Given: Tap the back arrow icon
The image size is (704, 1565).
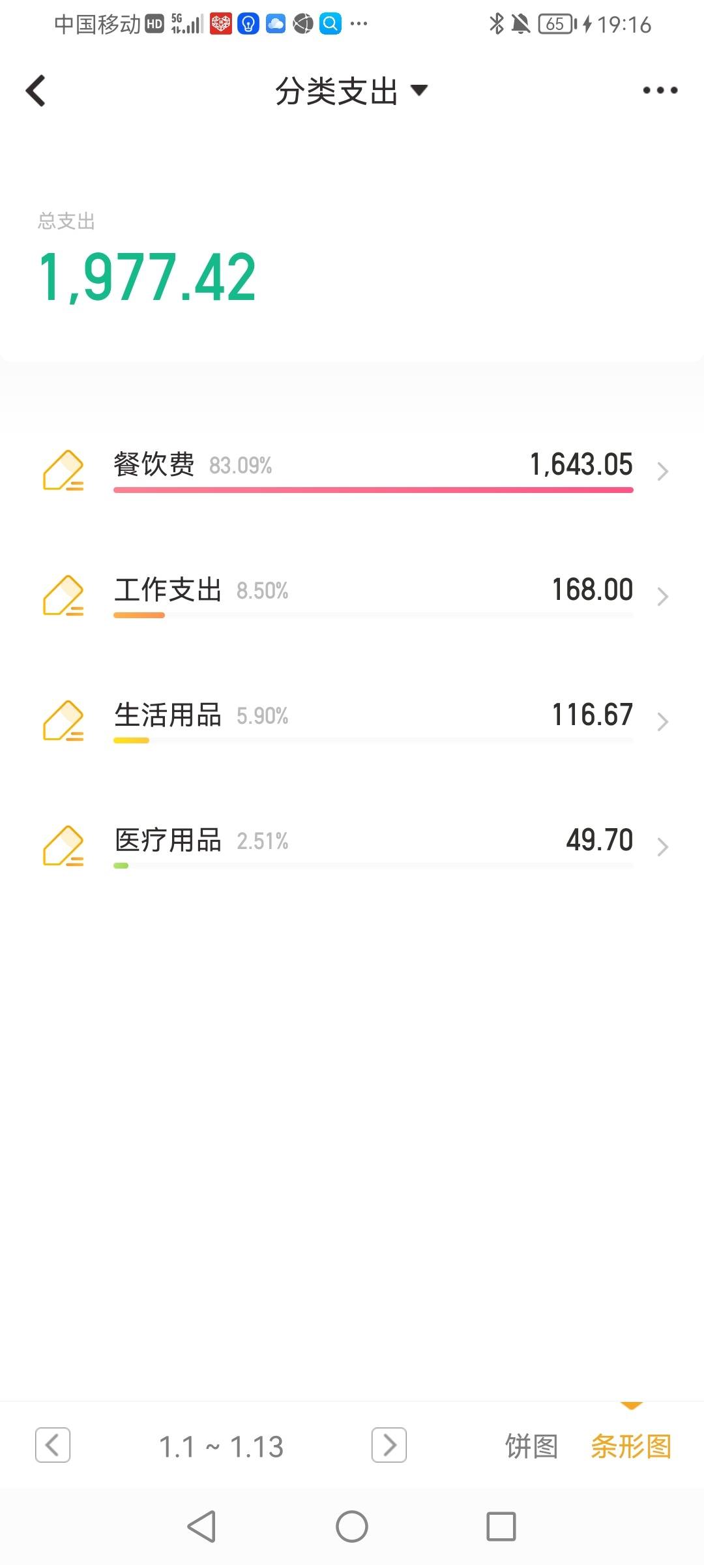Looking at the screenshot, I should (x=36, y=91).
